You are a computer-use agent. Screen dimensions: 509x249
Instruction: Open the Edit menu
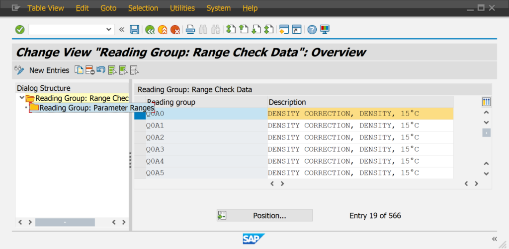click(x=83, y=8)
